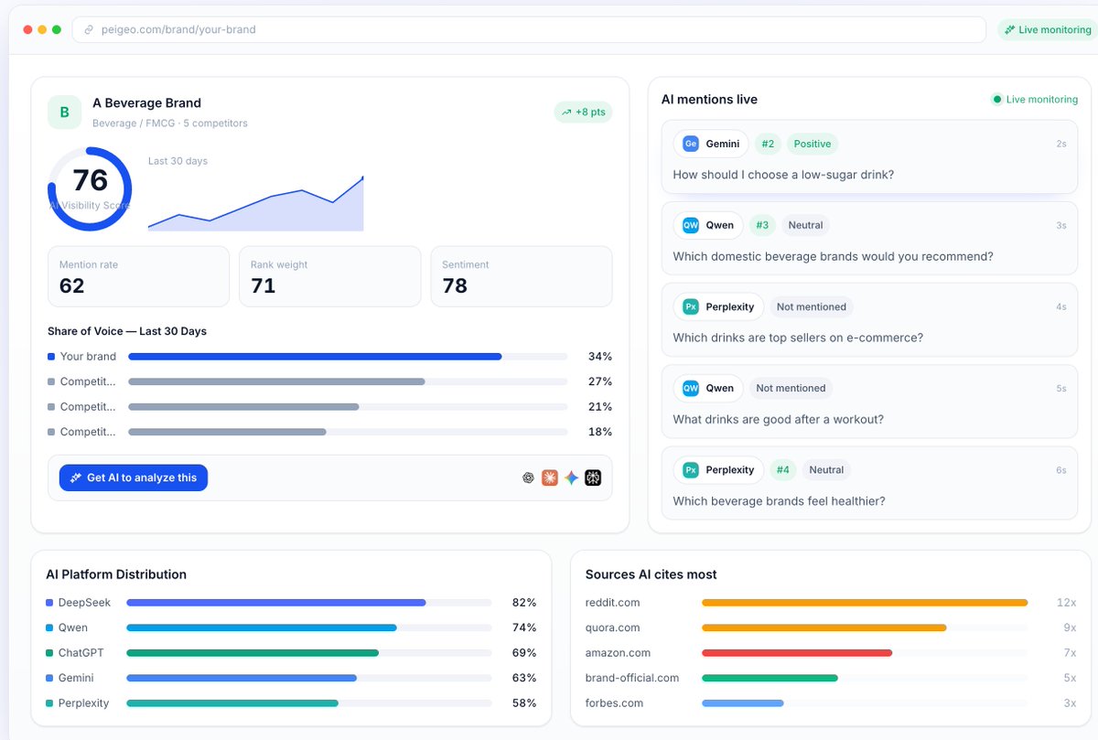This screenshot has width=1098, height=740.
Task: Click the ChatGPT legend color swatch
Action: pos(49,653)
